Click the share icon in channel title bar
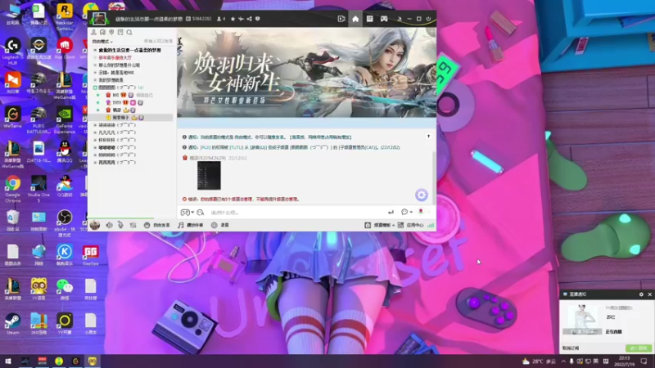655x368 pixels. (x=250, y=19)
